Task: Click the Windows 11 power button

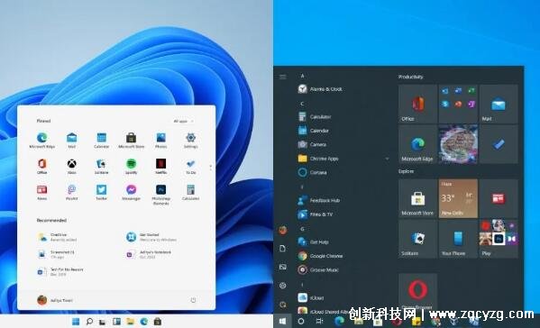Action: coord(193,300)
